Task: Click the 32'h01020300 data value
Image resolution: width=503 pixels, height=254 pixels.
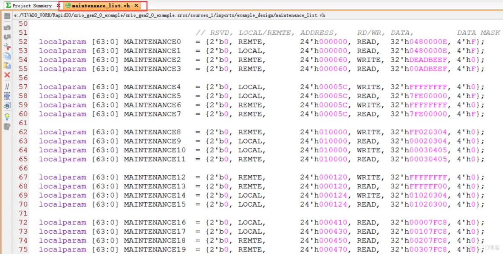Action: pos(418,204)
